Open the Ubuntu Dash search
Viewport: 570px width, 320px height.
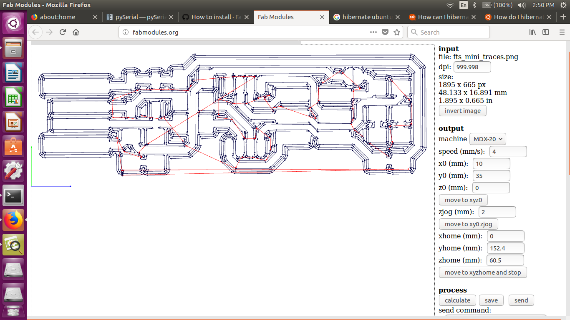(14, 23)
